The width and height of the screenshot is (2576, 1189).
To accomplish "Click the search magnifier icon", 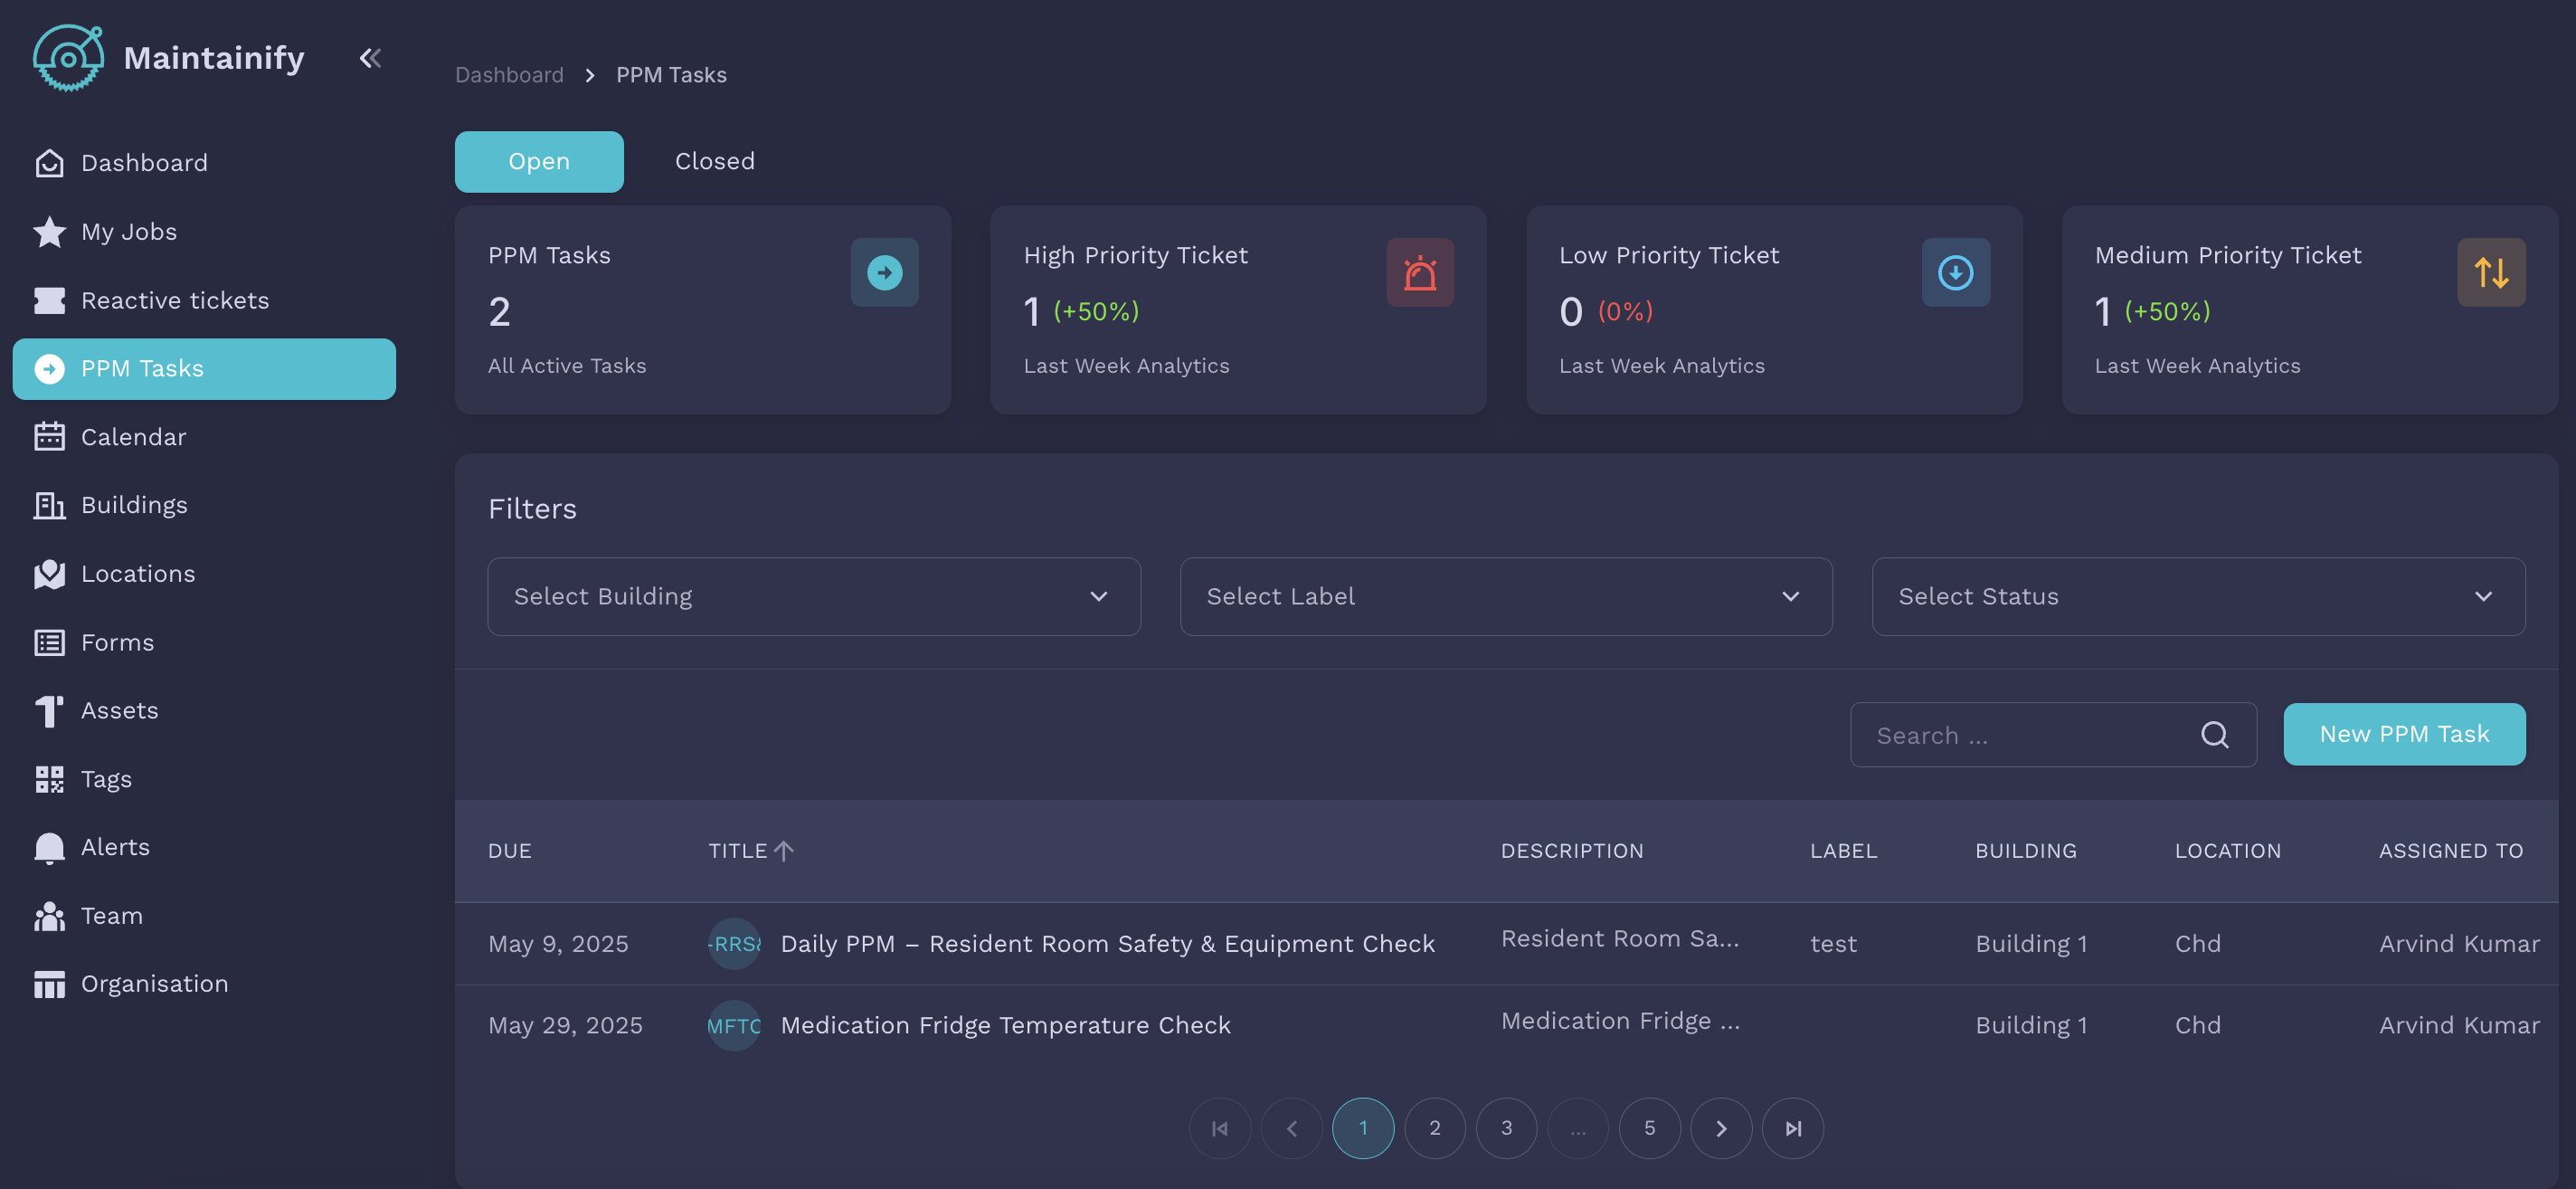I will 2216,734.
